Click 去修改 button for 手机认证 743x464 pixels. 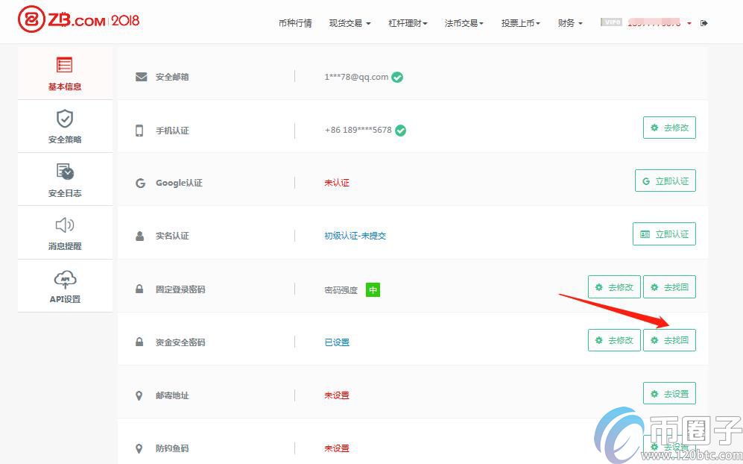(669, 128)
